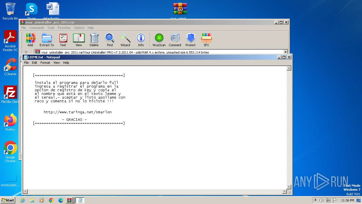The height and width of the screenshot is (204, 362).
Task: Click the Delete trash icon in WinRAR
Action: click(x=94, y=40)
